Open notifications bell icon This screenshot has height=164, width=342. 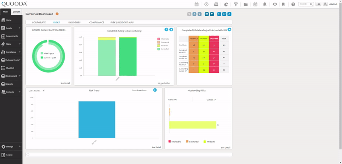(265, 4)
